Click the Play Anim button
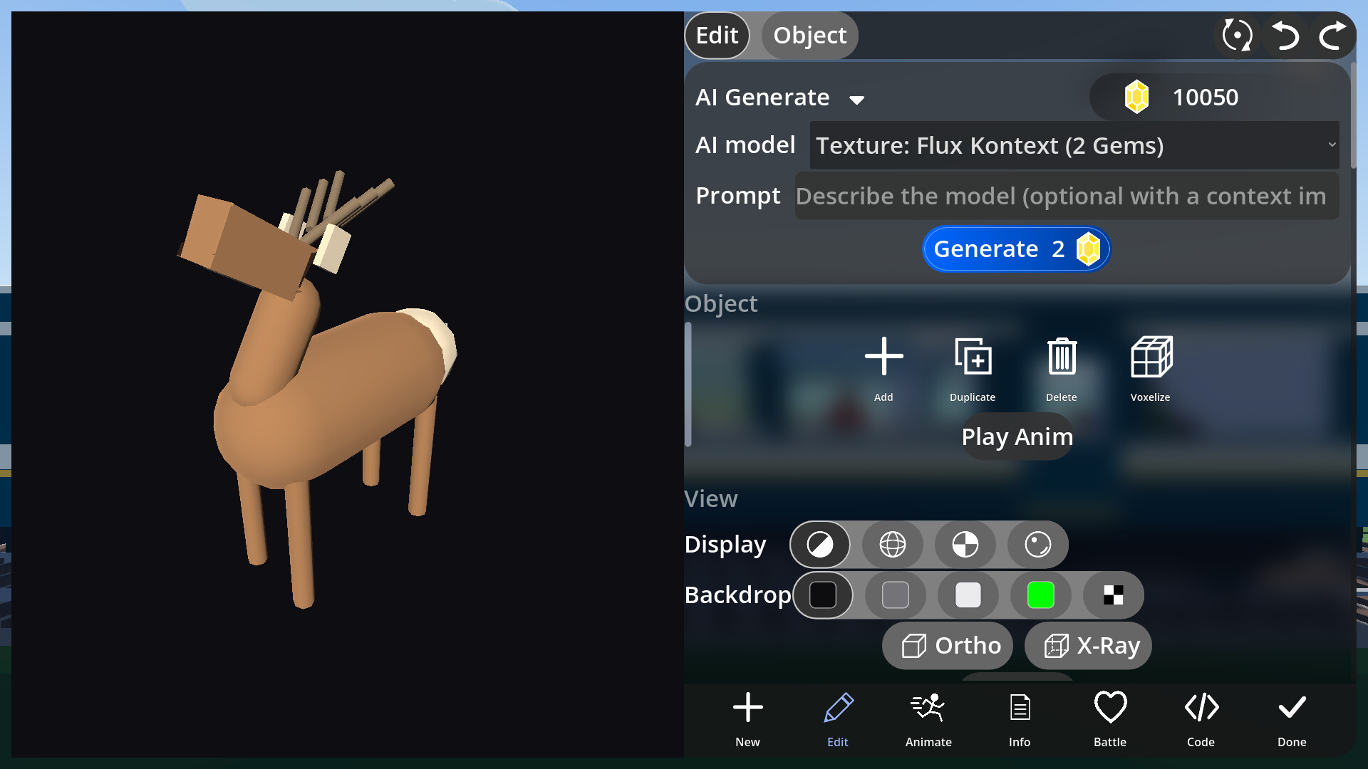Image resolution: width=1368 pixels, height=769 pixels. tap(1017, 436)
